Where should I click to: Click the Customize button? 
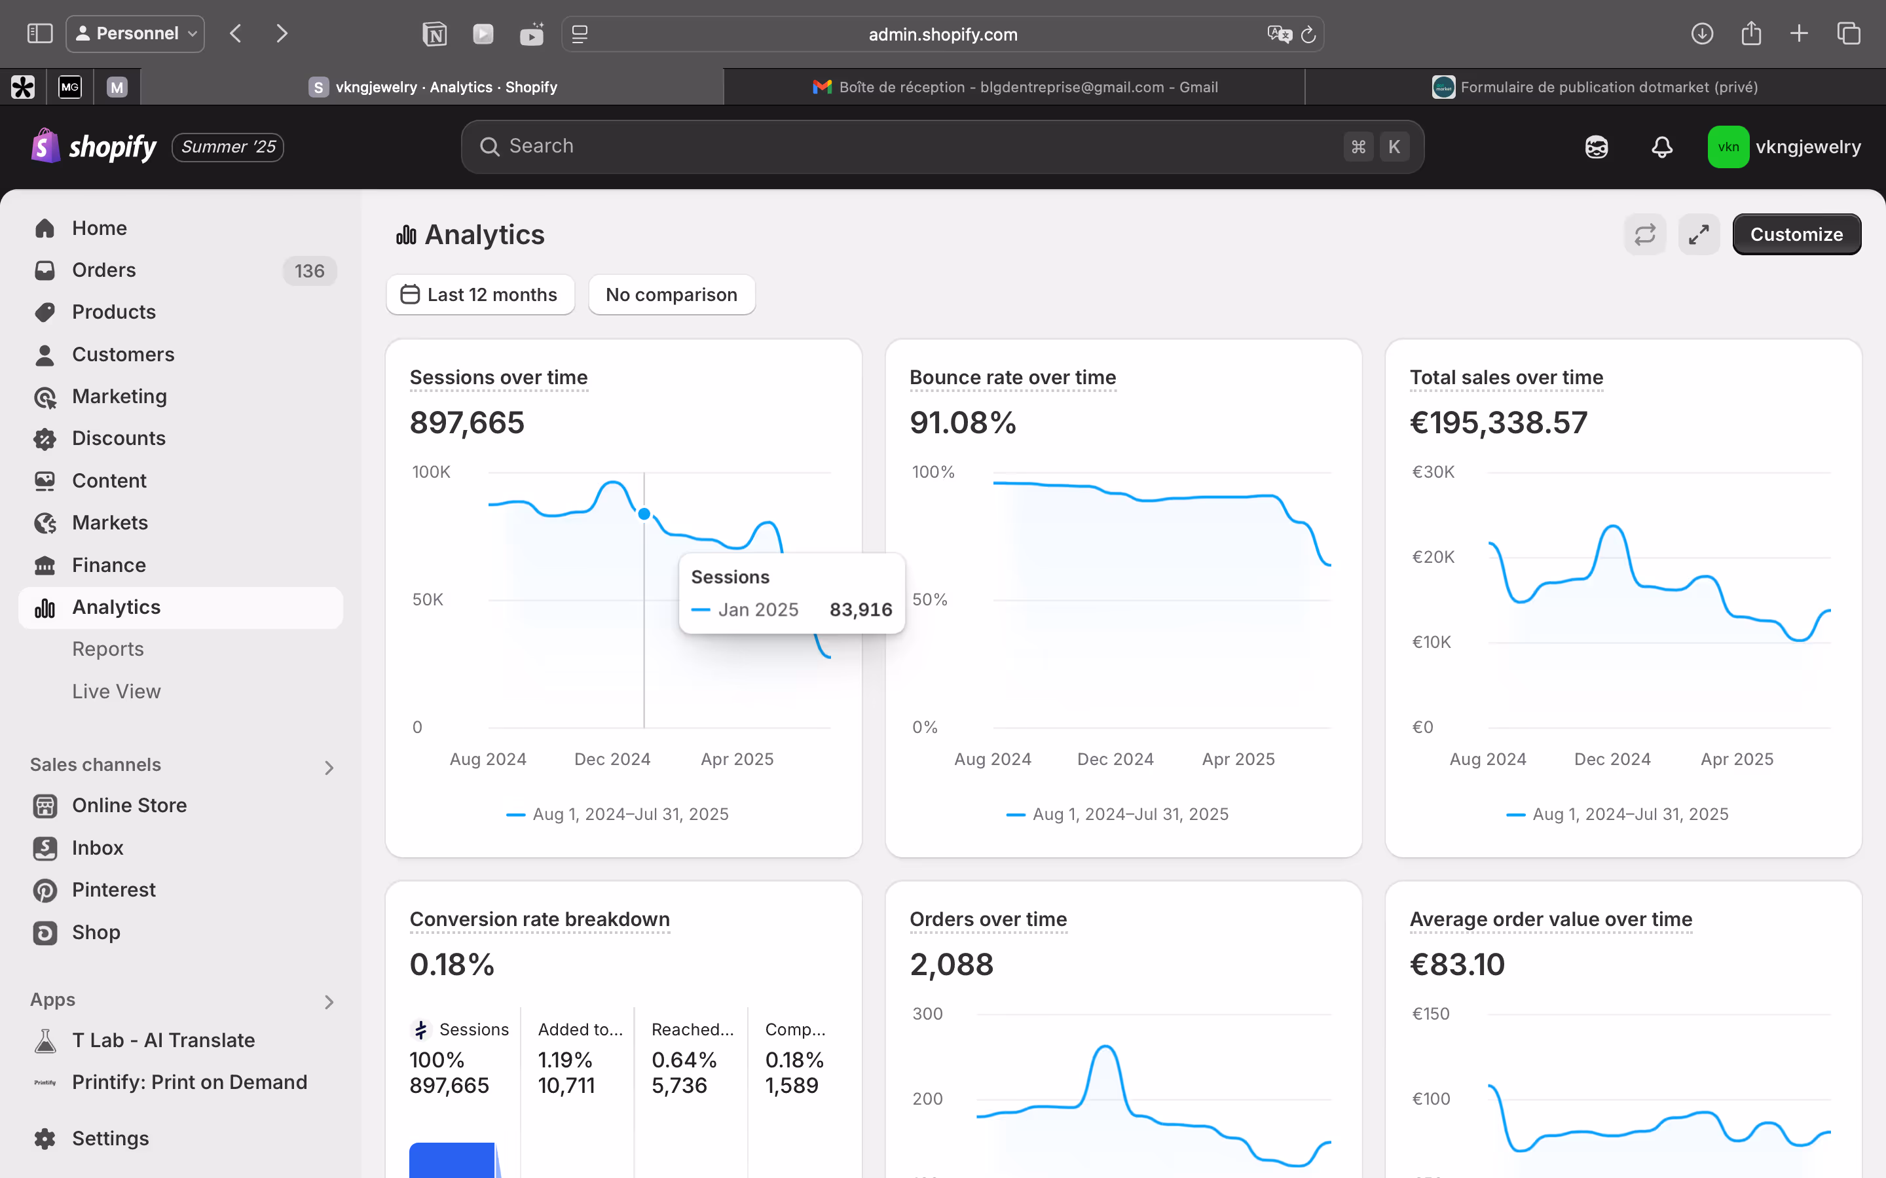pos(1796,234)
